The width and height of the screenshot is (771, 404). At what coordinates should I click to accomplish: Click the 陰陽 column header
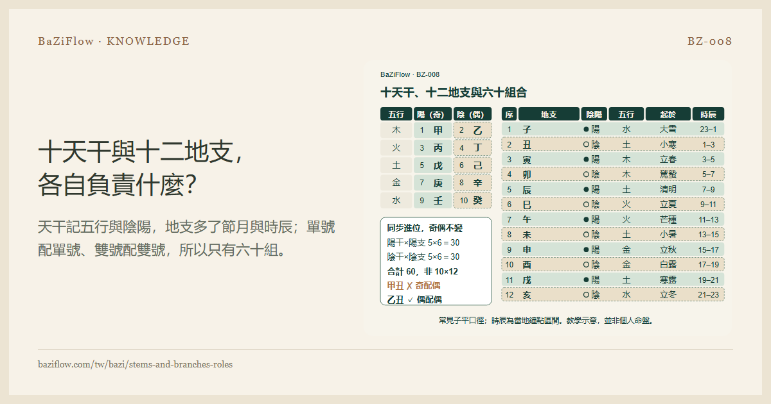pyautogui.click(x=594, y=114)
